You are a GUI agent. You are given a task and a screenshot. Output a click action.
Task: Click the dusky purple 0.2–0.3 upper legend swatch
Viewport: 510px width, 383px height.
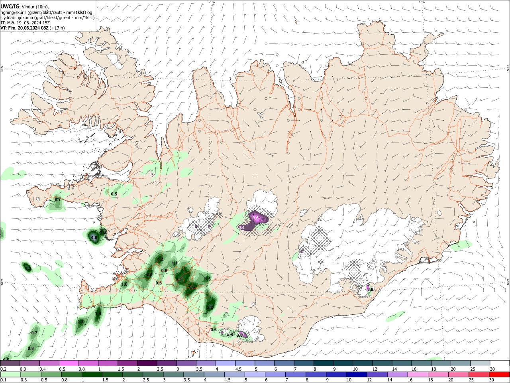10,363
